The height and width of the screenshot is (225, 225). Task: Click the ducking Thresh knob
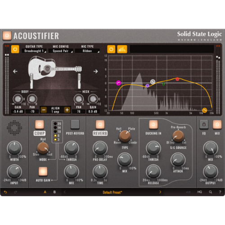[153, 148]
